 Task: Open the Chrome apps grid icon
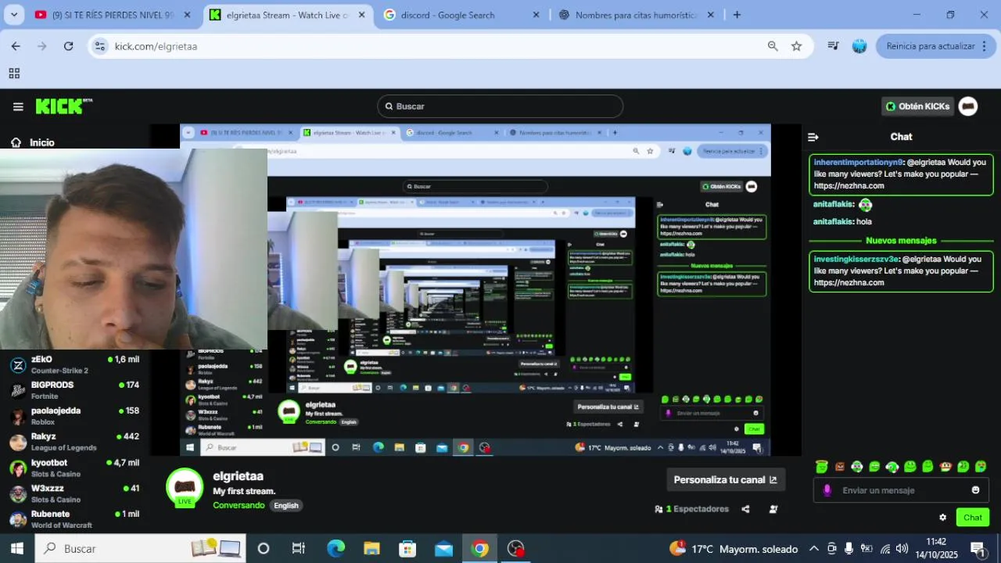14,74
